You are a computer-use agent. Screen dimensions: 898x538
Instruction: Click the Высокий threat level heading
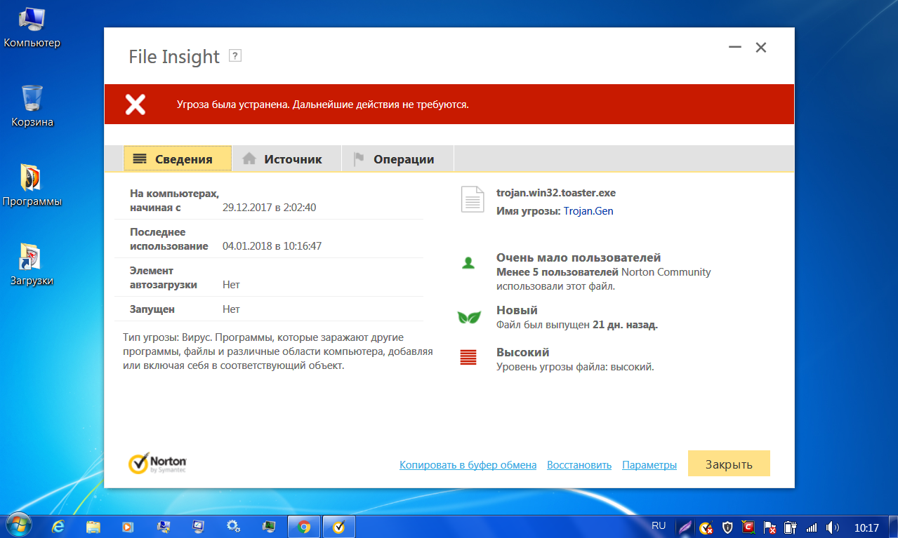click(523, 352)
